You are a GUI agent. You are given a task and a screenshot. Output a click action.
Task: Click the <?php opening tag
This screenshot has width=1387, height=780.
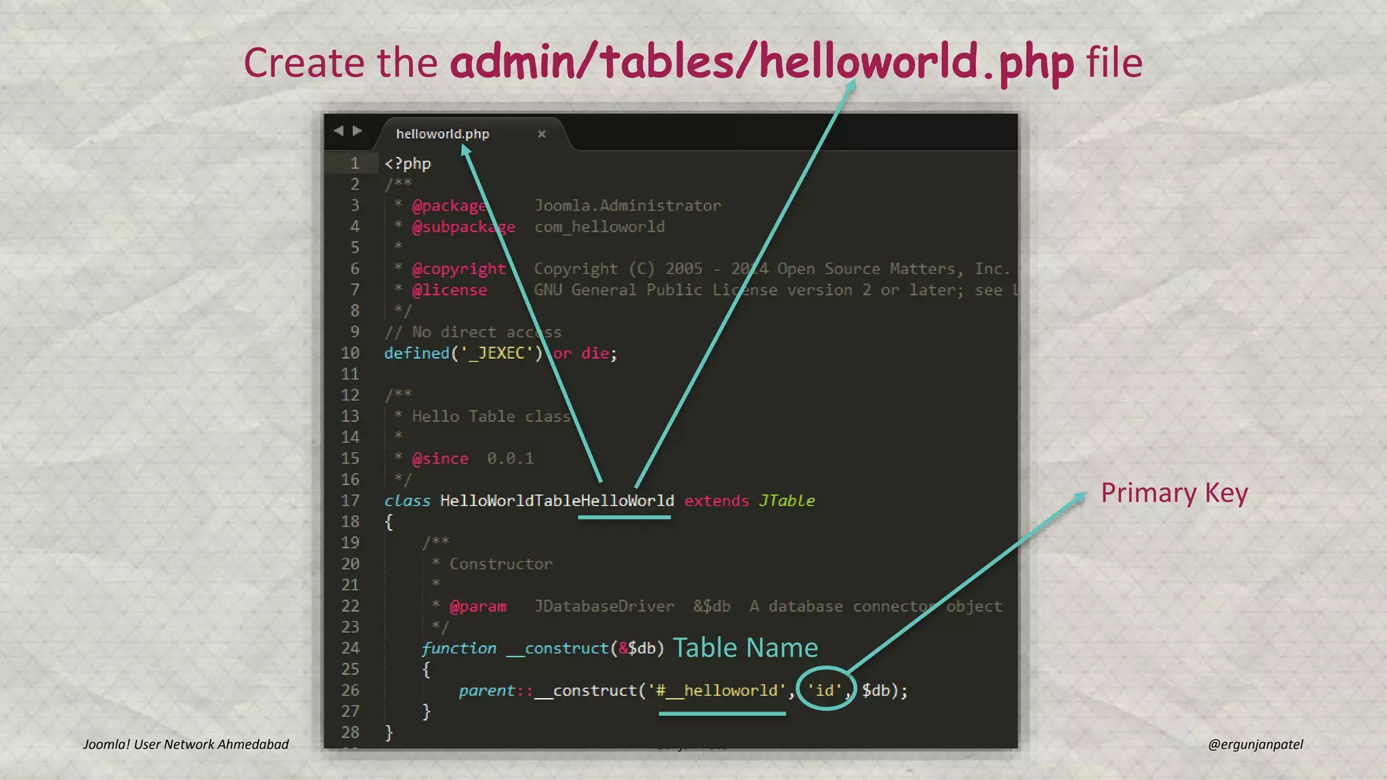click(x=407, y=163)
